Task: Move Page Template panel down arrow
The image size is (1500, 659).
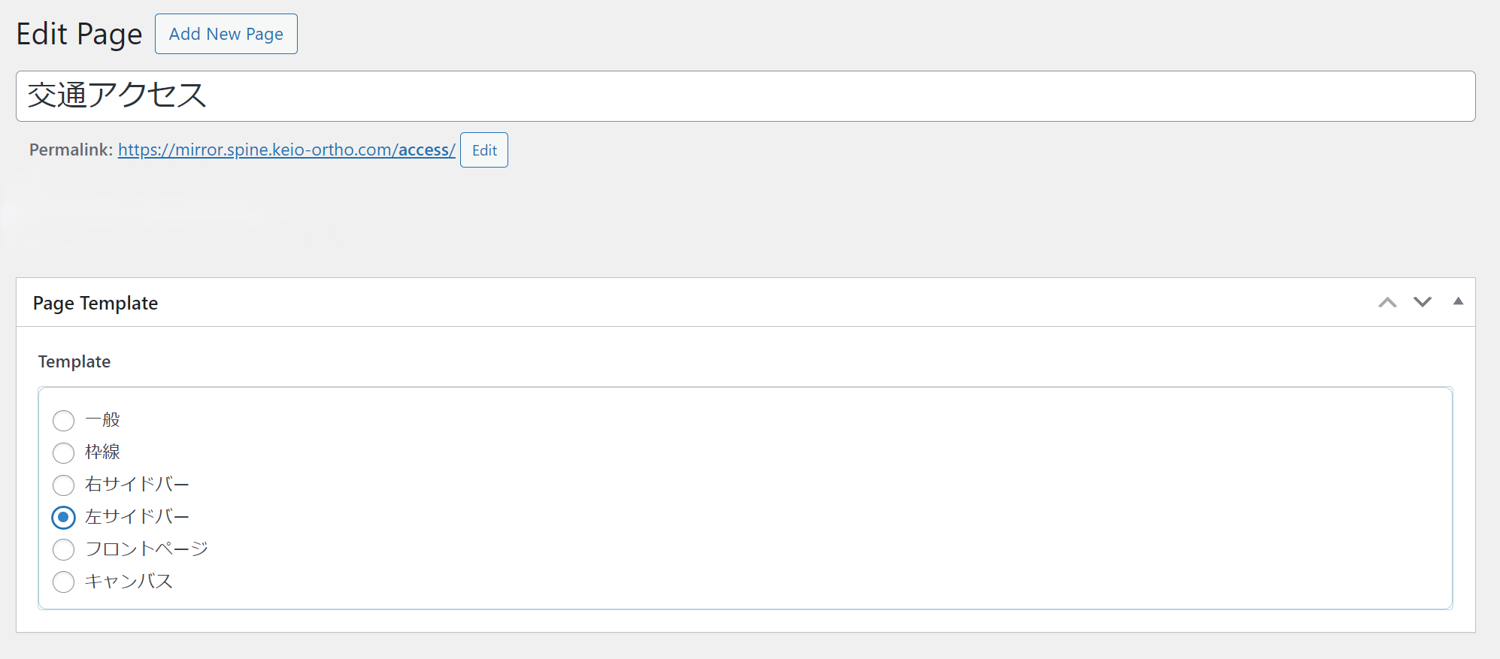Action: click(x=1423, y=302)
